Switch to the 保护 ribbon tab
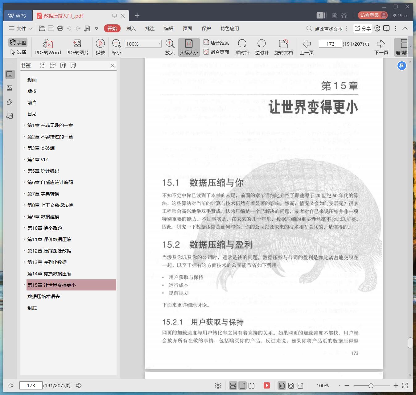 tap(206, 28)
